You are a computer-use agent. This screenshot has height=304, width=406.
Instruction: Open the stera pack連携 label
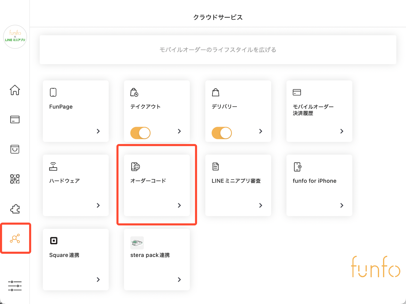150,255
